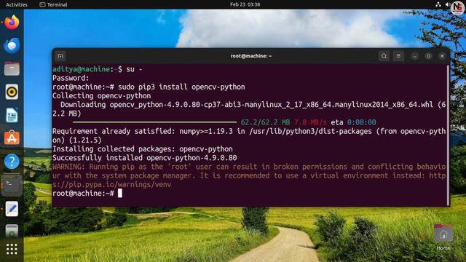Maximize the terminal window
Screen dimensions: 466x262
tap(428, 56)
